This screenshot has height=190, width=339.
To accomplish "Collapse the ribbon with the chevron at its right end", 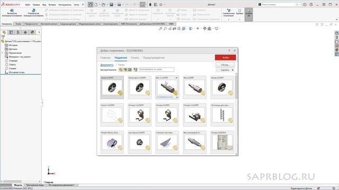I will [336, 20].
